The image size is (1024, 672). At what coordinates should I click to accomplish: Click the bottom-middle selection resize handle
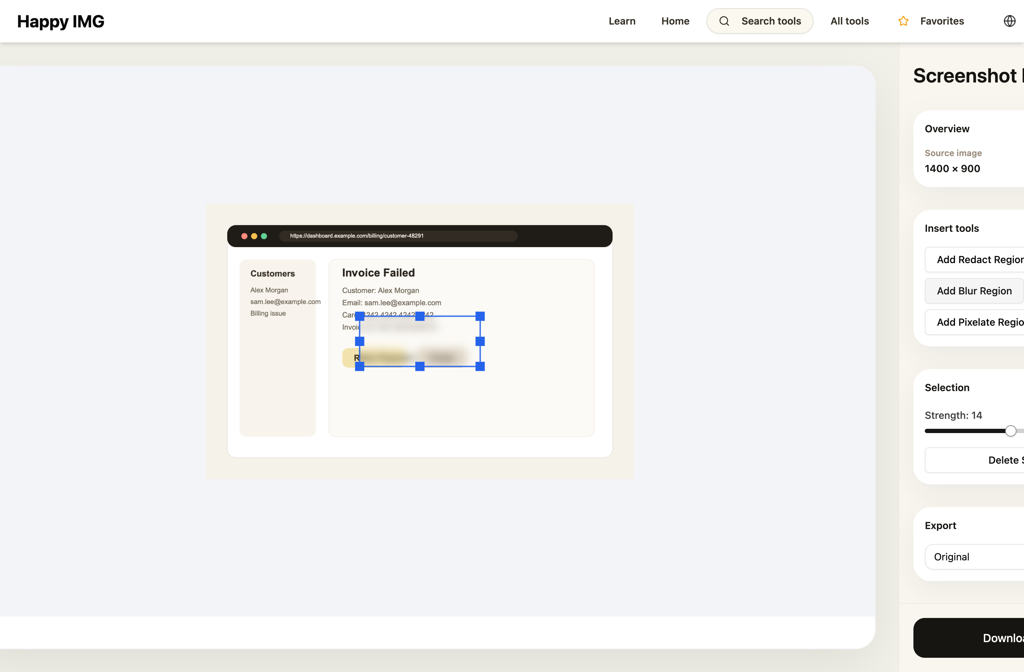(420, 367)
